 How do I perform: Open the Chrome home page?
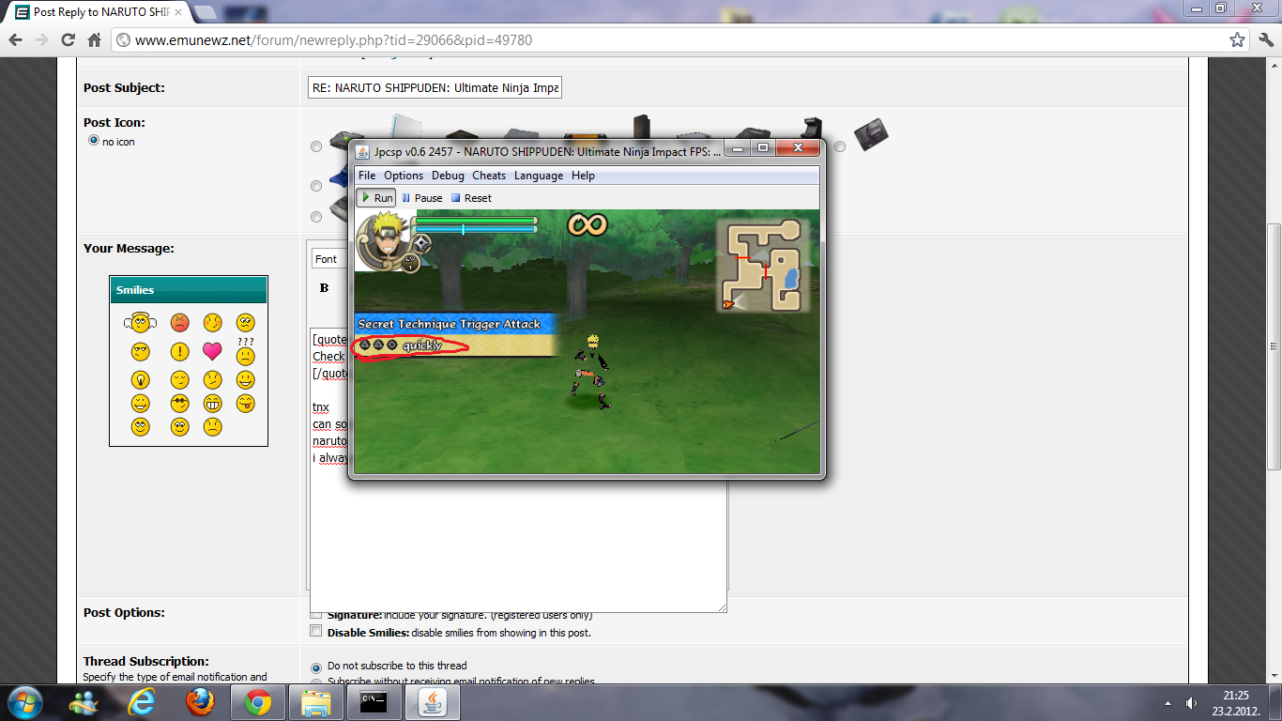point(94,40)
